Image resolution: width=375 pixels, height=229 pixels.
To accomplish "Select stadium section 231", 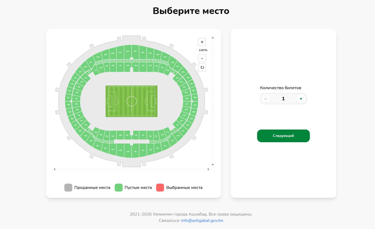I will (x=69, y=98).
